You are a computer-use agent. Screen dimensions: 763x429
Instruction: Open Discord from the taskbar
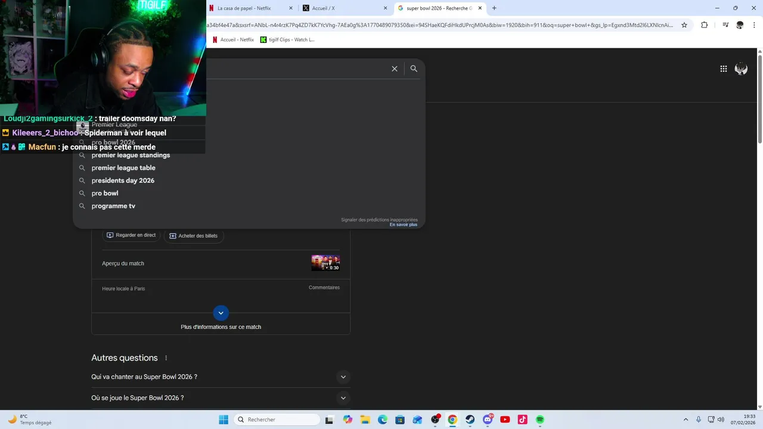pyautogui.click(x=488, y=419)
